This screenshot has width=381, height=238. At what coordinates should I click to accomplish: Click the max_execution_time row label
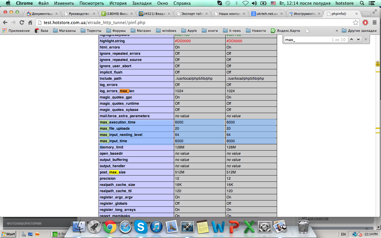point(118,122)
